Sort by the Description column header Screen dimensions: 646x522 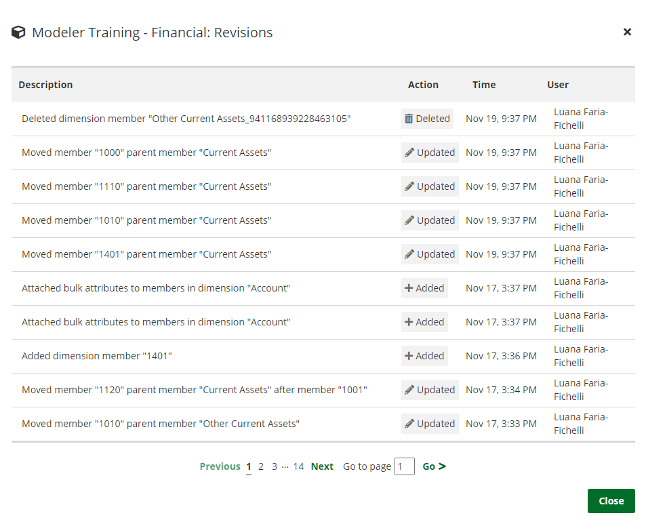tap(45, 84)
